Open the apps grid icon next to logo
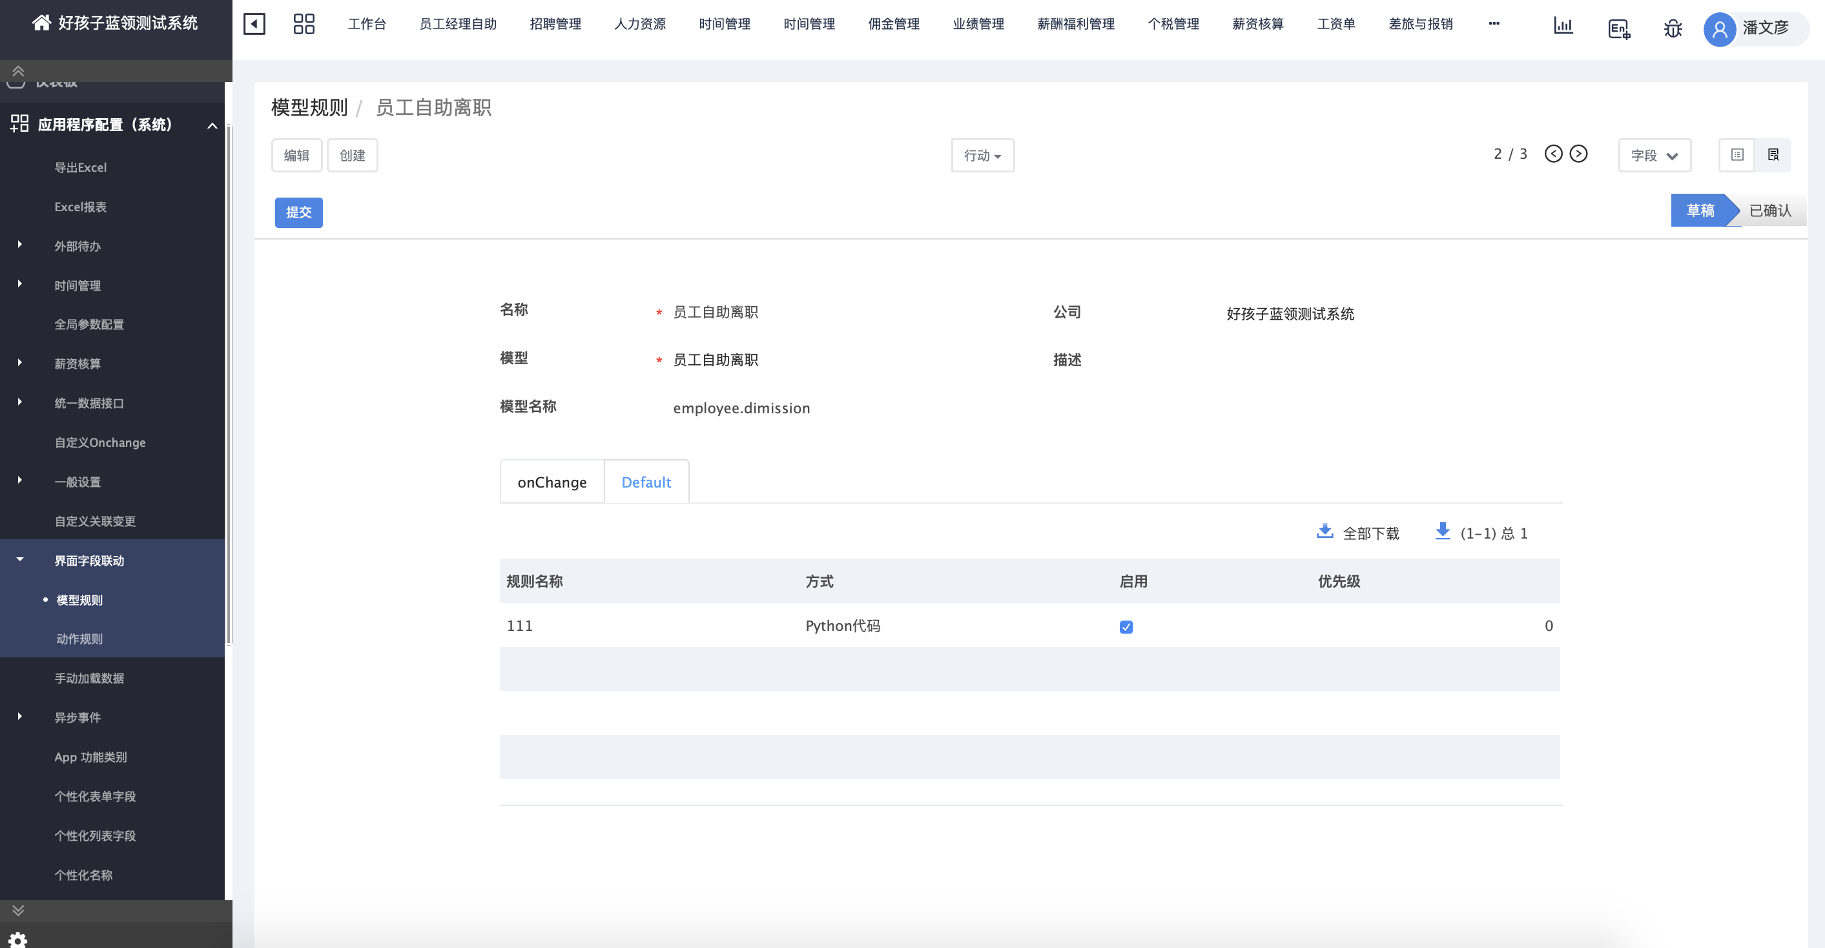Viewport: 1825px width, 948px height. point(304,23)
